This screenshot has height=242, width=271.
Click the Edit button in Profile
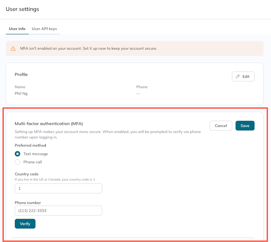pyautogui.click(x=243, y=76)
